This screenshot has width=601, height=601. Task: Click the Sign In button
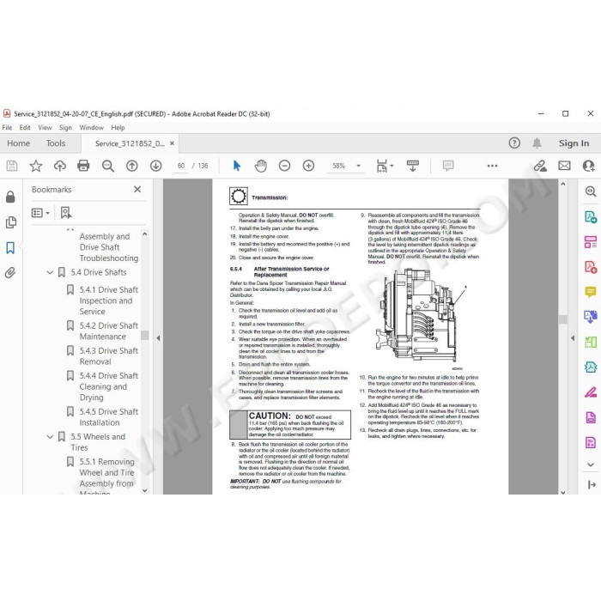574,143
